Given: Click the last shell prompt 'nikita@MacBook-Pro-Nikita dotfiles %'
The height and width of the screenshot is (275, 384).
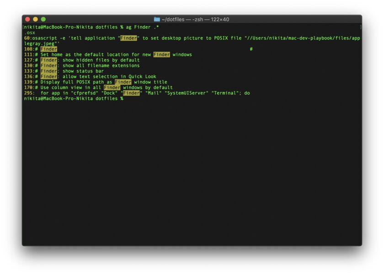Looking at the screenshot, I should tap(74, 99).
